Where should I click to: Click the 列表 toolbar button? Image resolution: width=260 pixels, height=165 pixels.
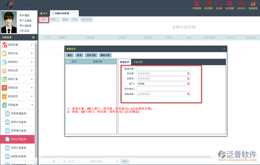75,20
